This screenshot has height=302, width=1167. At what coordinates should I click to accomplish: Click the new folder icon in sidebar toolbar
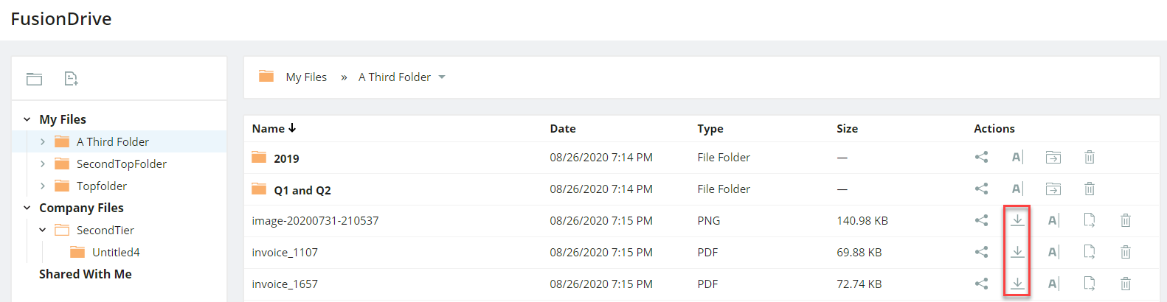[35, 79]
